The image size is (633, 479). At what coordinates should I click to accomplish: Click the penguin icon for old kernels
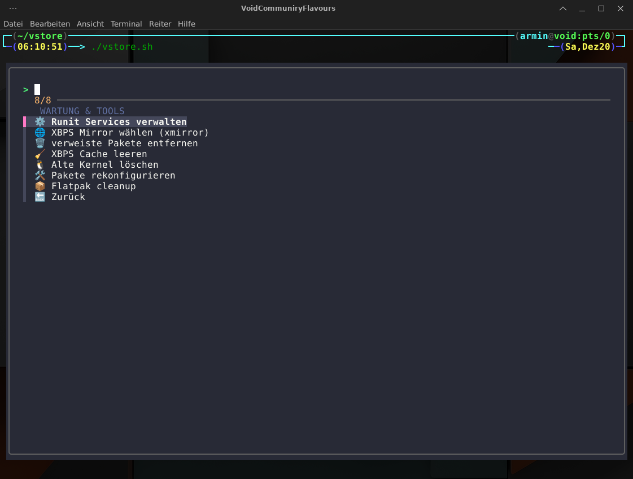click(x=40, y=165)
